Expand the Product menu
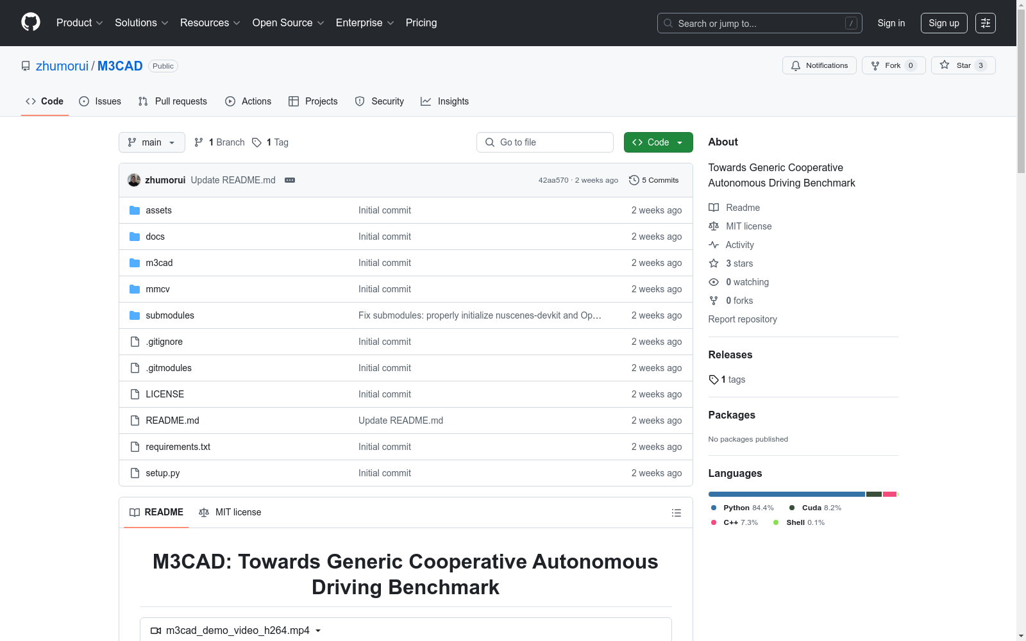Image resolution: width=1026 pixels, height=641 pixels. tap(80, 23)
